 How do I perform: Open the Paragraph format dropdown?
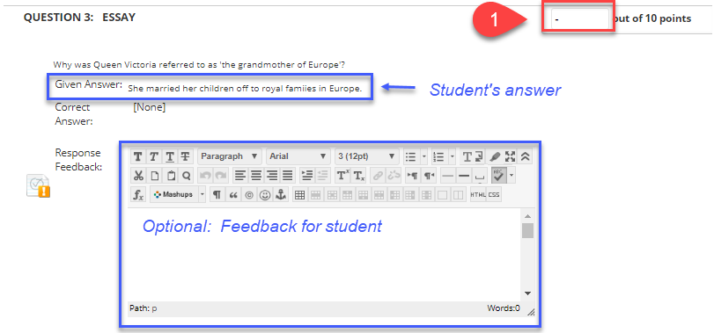[230, 156]
